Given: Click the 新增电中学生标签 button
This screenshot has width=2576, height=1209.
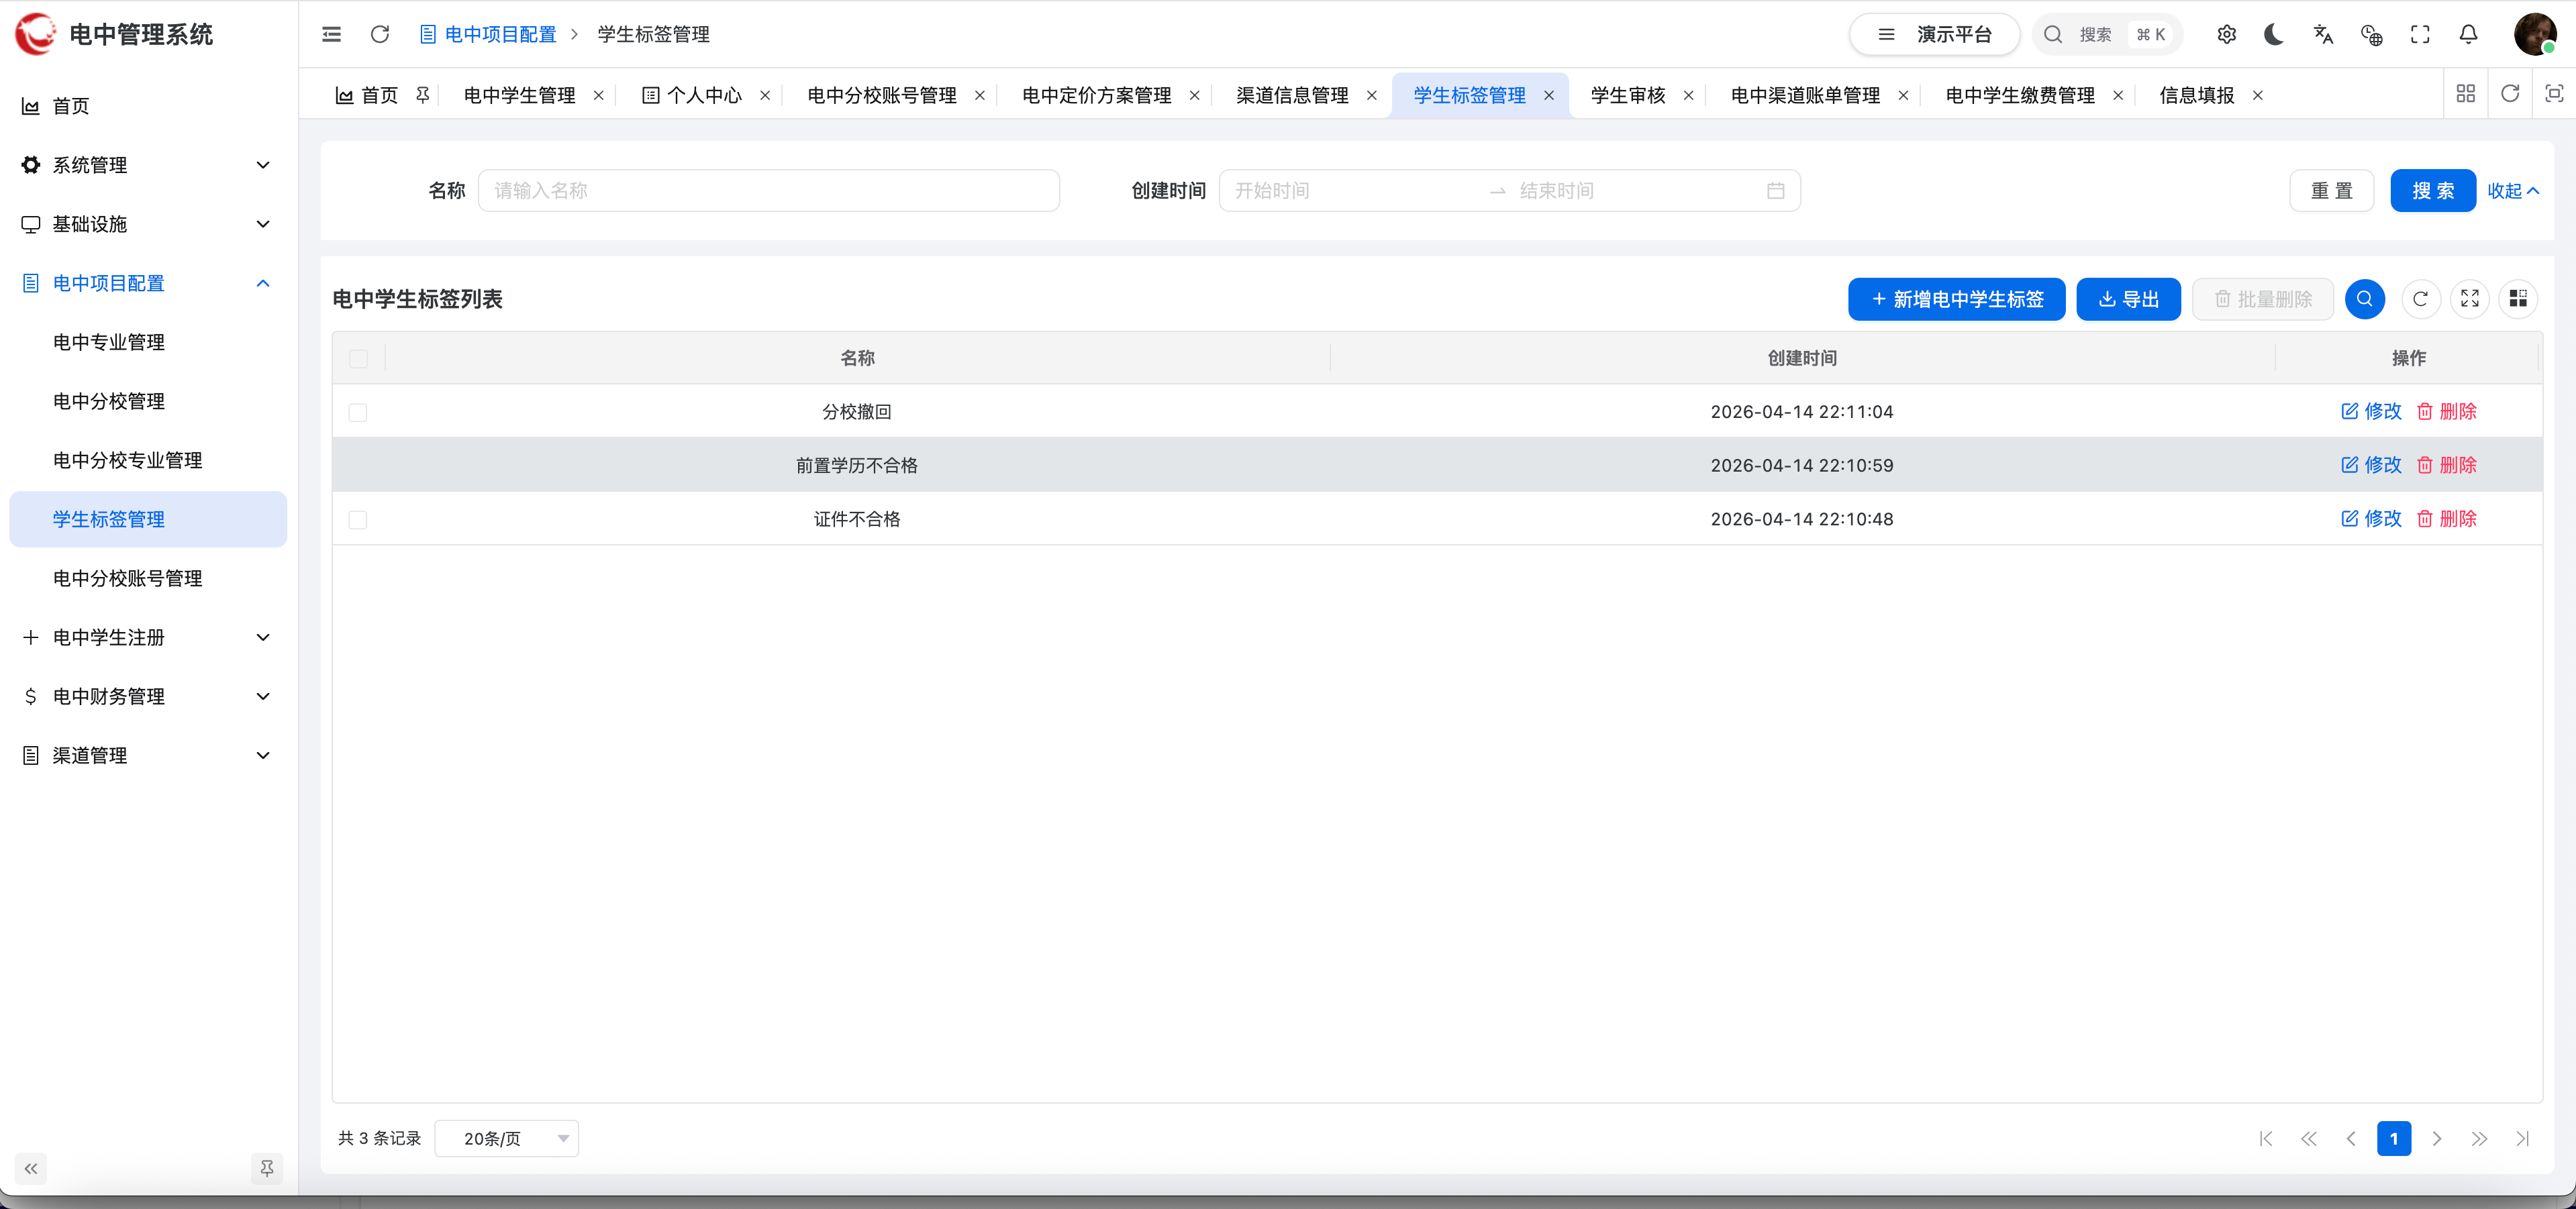Looking at the screenshot, I should point(1956,298).
